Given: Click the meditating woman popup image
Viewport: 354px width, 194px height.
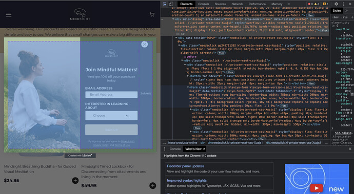Looking at the screenshot, I should [x=44, y=95].
